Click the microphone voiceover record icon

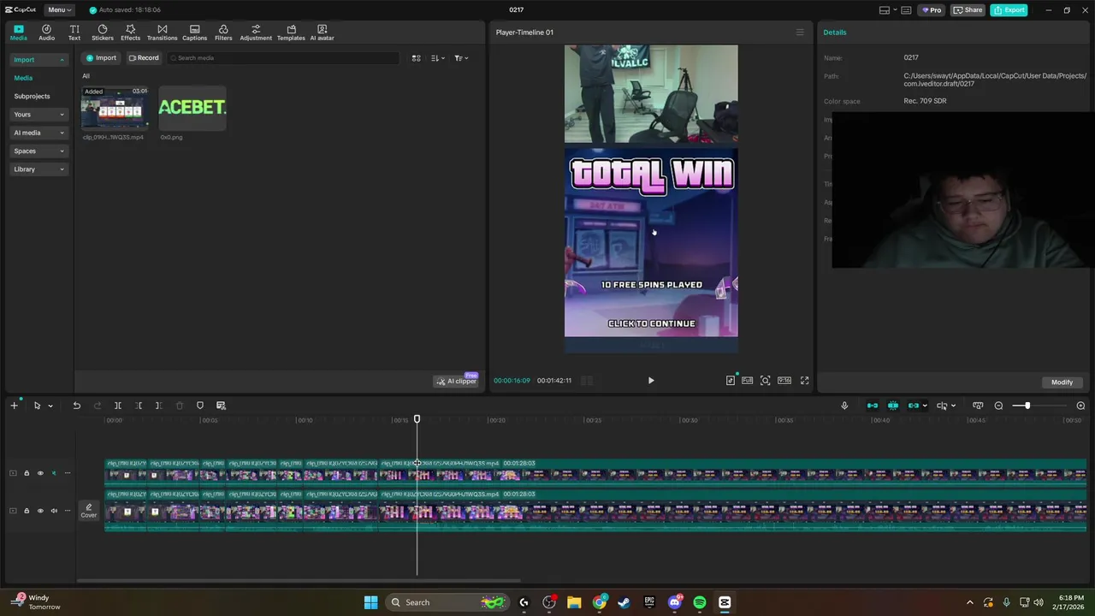click(x=844, y=406)
